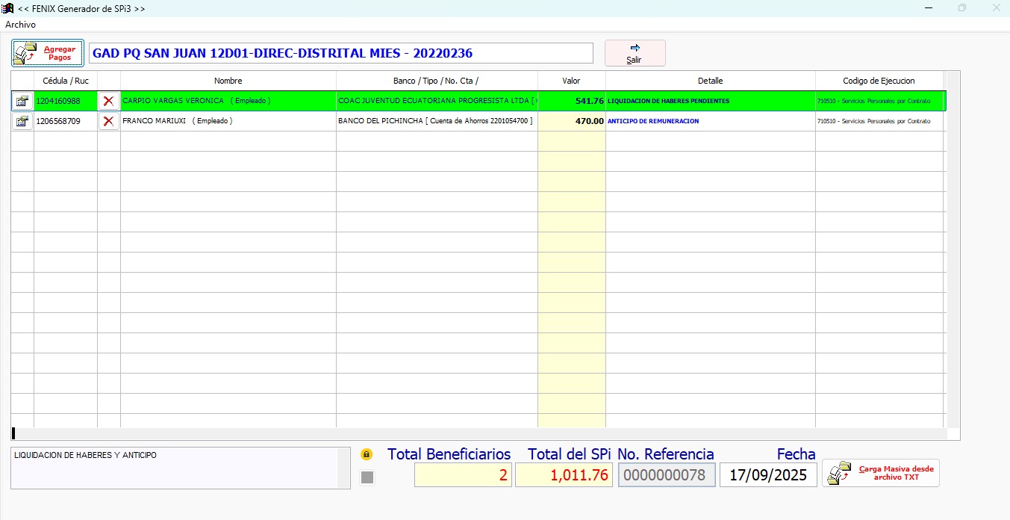Select the 470.00 value cell
The image size is (1010, 520).
click(x=572, y=121)
